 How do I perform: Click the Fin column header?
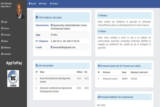point(86,72)
